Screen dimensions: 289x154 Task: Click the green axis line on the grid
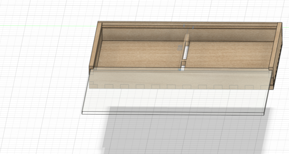coord(48,26)
